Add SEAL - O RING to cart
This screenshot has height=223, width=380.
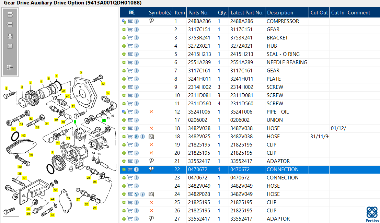pos(130,54)
